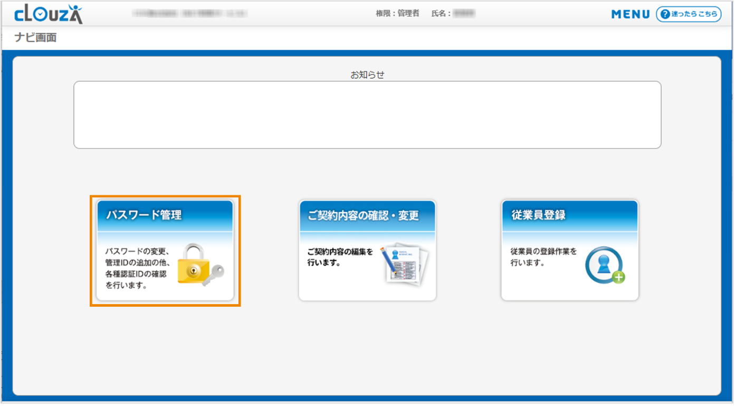Click the CLOUZA logo
Image resolution: width=737 pixels, height=407 pixels.
point(49,14)
